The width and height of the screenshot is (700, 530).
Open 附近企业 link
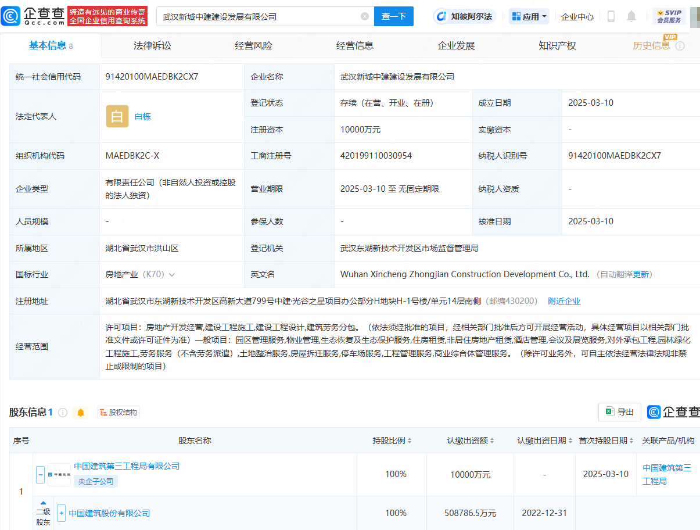pos(564,301)
